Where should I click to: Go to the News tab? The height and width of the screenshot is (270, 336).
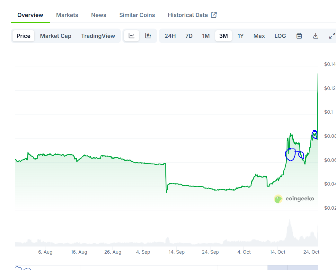[x=99, y=15]
